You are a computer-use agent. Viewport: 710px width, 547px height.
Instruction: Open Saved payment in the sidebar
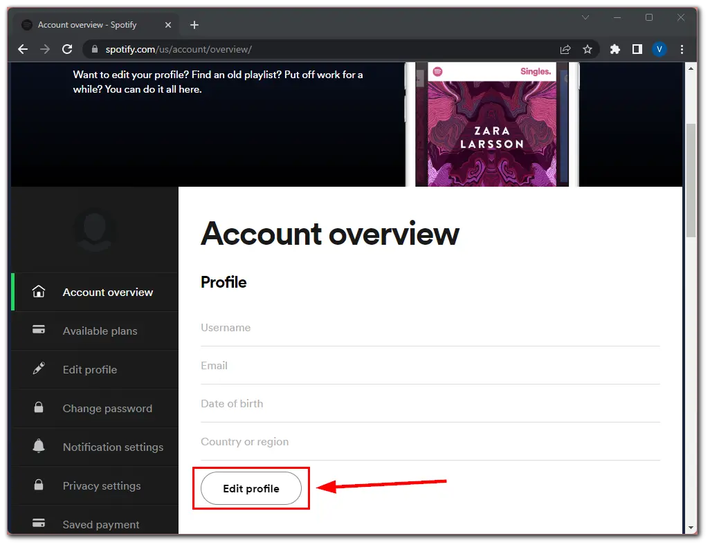[95, 520]
